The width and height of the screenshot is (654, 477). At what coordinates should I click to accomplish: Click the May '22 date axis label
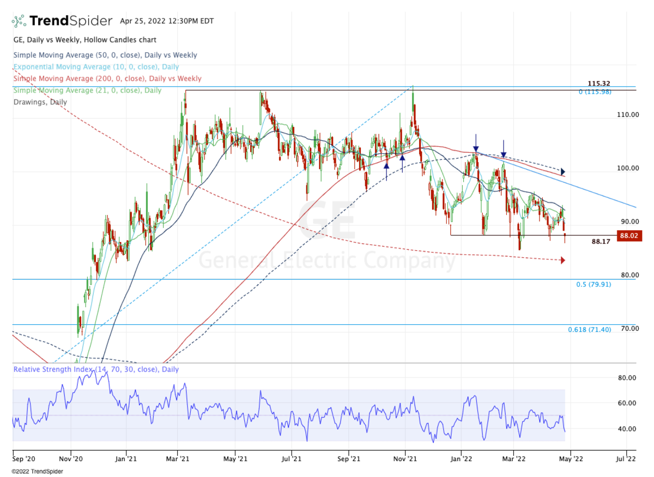coord(570,459)
